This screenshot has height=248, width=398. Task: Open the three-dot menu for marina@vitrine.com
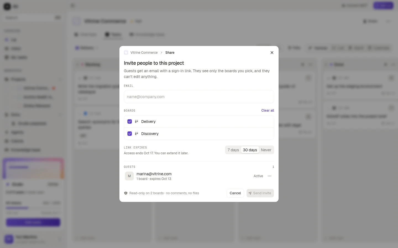coord(269,176)
